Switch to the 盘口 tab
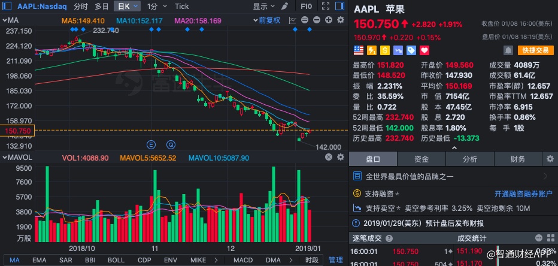The image size is (558, 266). [373, 159]
